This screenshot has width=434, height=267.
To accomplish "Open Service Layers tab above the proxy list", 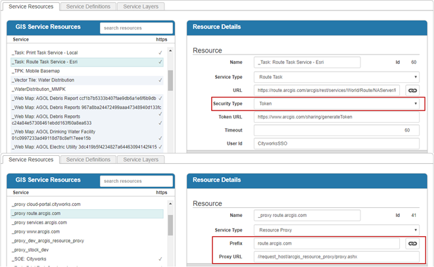I will 141,160.
